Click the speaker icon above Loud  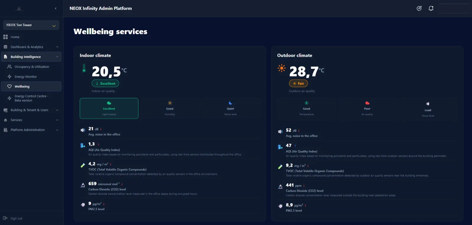[428, 104]
